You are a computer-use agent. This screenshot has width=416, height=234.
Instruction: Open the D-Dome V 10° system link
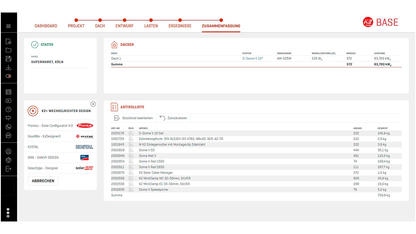click(253, 59)
